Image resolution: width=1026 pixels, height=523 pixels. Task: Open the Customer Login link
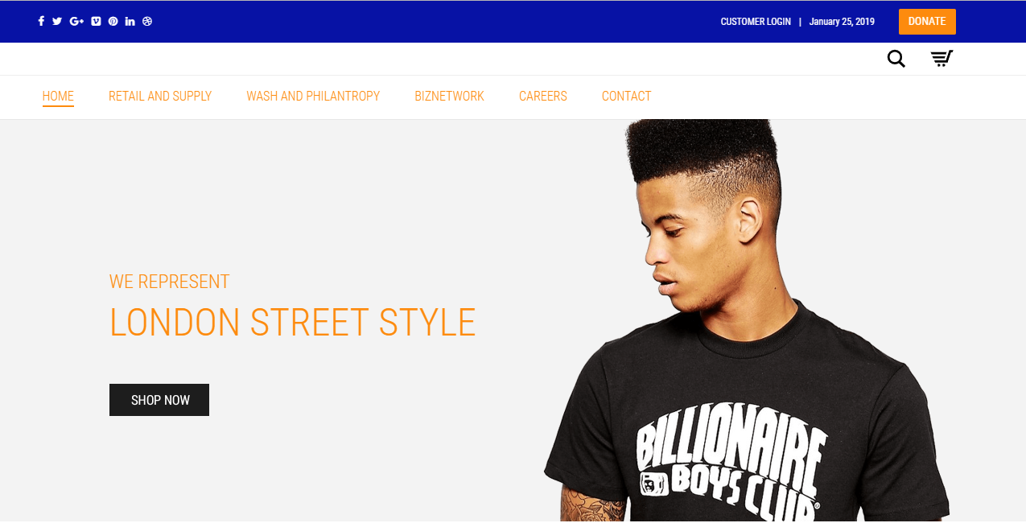(x=756, y=22)
